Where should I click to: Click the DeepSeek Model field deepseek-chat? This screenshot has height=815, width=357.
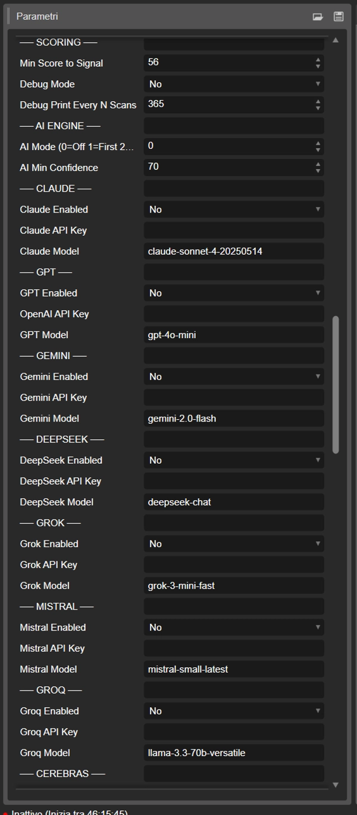coord(234,502)
